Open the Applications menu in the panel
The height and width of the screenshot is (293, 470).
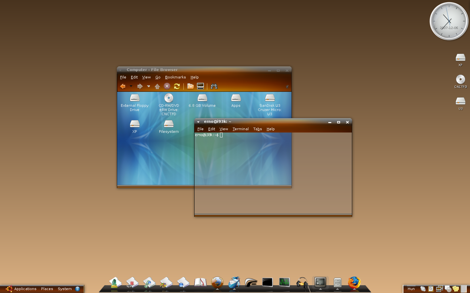(x=25, y=289)
